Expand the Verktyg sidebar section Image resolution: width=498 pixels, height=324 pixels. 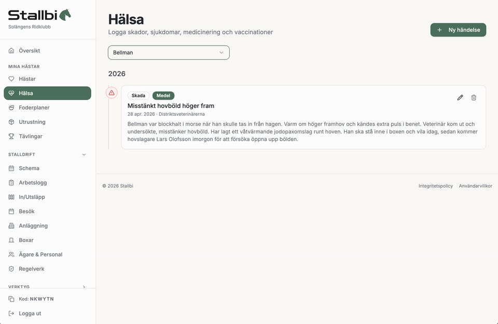[x=84, y=287]
